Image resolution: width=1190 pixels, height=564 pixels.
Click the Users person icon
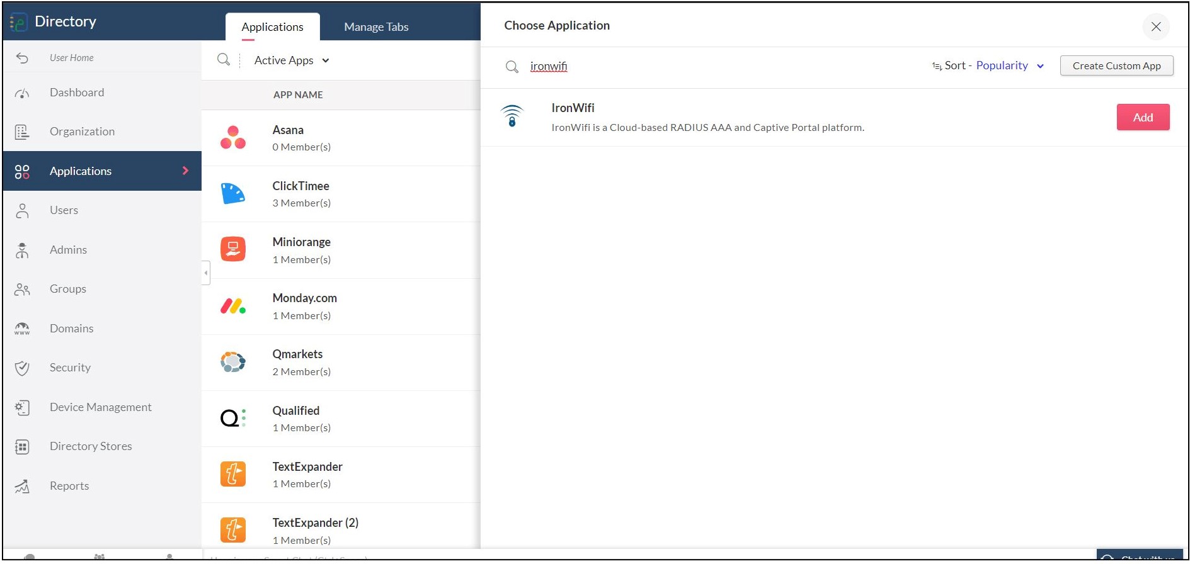(x=22, y=210)
